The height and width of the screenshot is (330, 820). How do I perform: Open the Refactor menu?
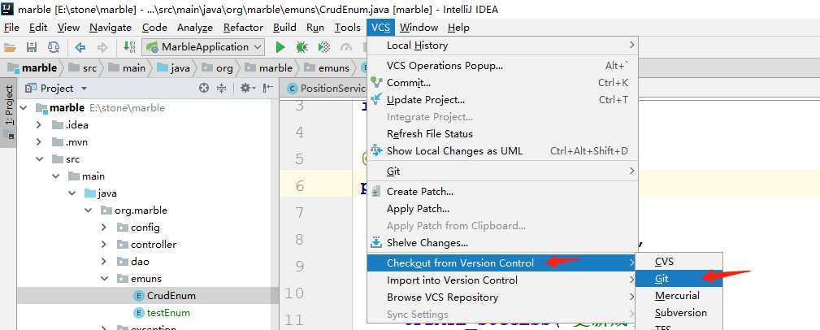pyautogui.click(x=243, y=28)
